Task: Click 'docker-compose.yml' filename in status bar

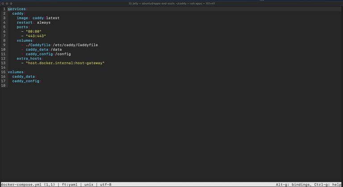Action: pos(21,185)
